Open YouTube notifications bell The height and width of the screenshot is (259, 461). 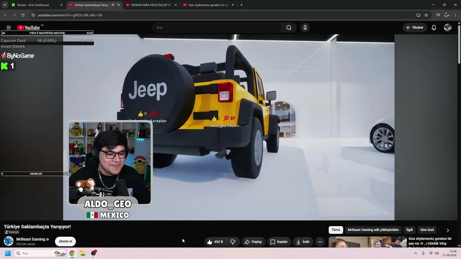(x=434, y=28)
